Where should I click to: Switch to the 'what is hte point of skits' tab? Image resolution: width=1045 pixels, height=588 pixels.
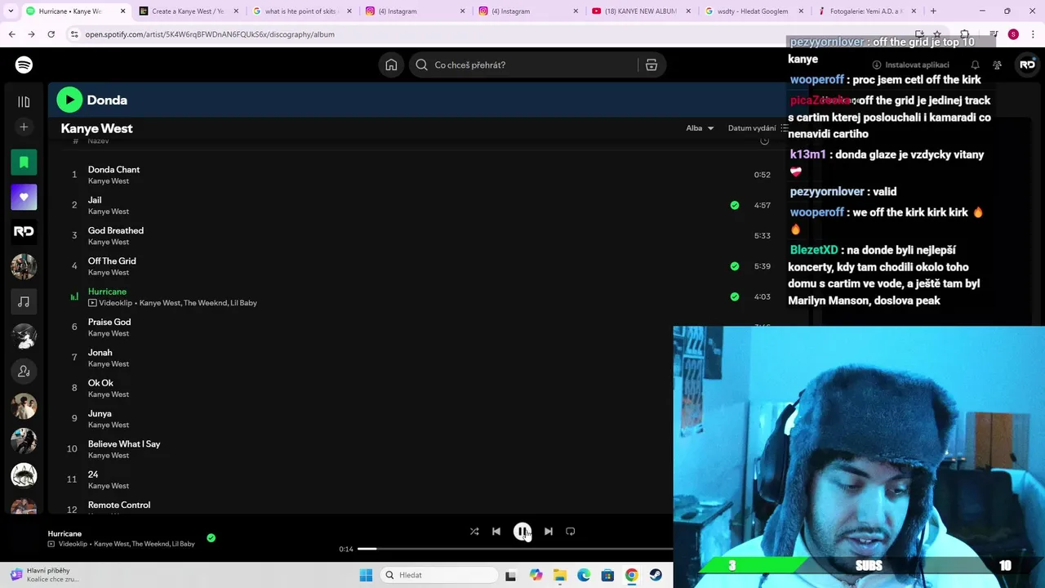(x=300, y=11)
